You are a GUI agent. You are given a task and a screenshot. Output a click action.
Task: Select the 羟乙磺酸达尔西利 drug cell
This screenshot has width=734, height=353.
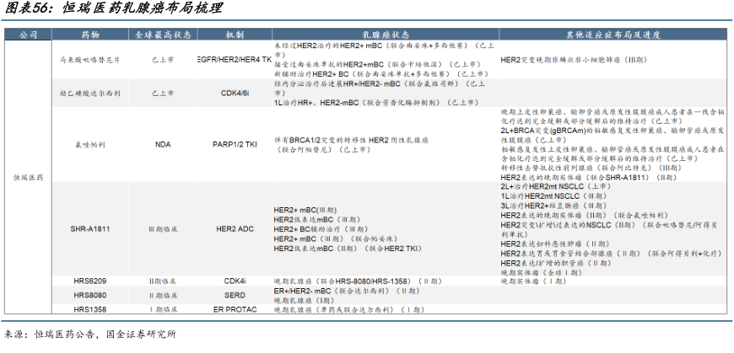[x=90, y=93]
